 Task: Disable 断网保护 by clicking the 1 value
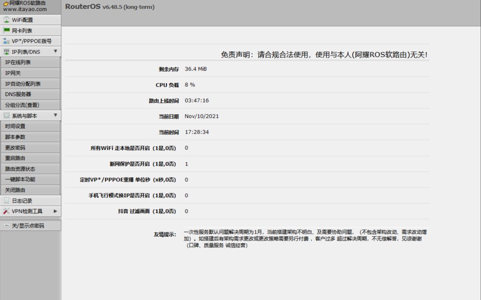coord(186,163)
